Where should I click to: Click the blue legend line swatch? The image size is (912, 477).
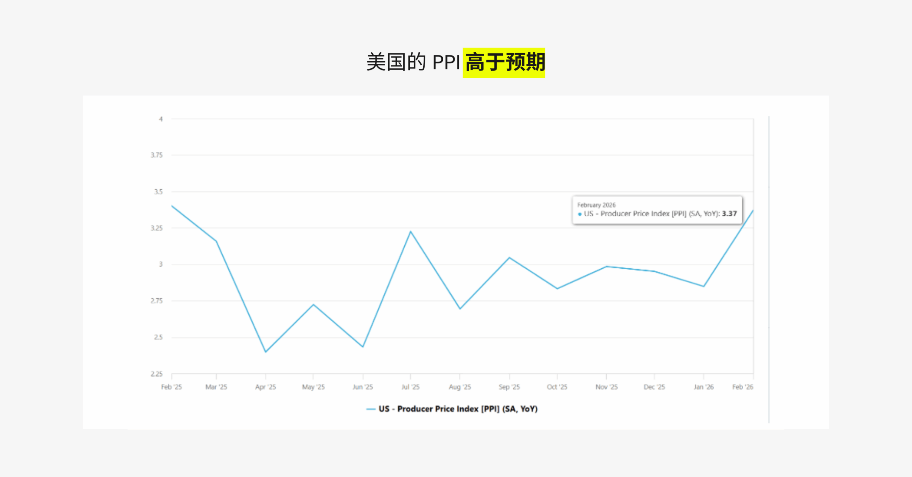click(x=371, y=409)
